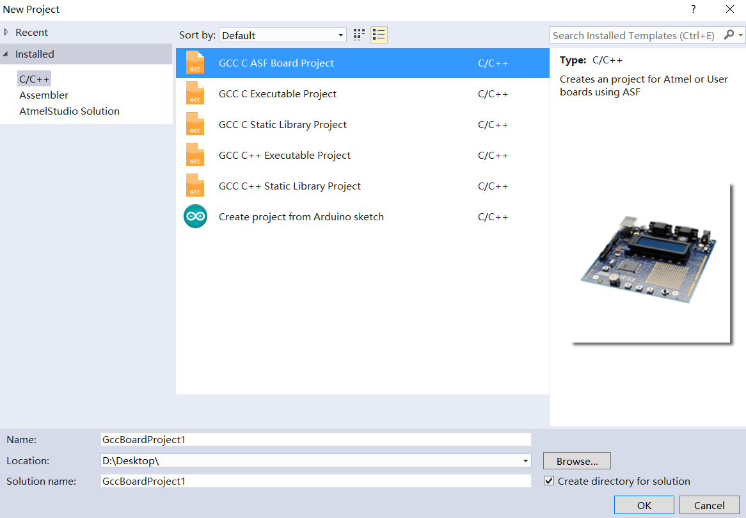Click the OK button
The height and width of the screenshot is (518, 746).
click(x=644, y=505)
